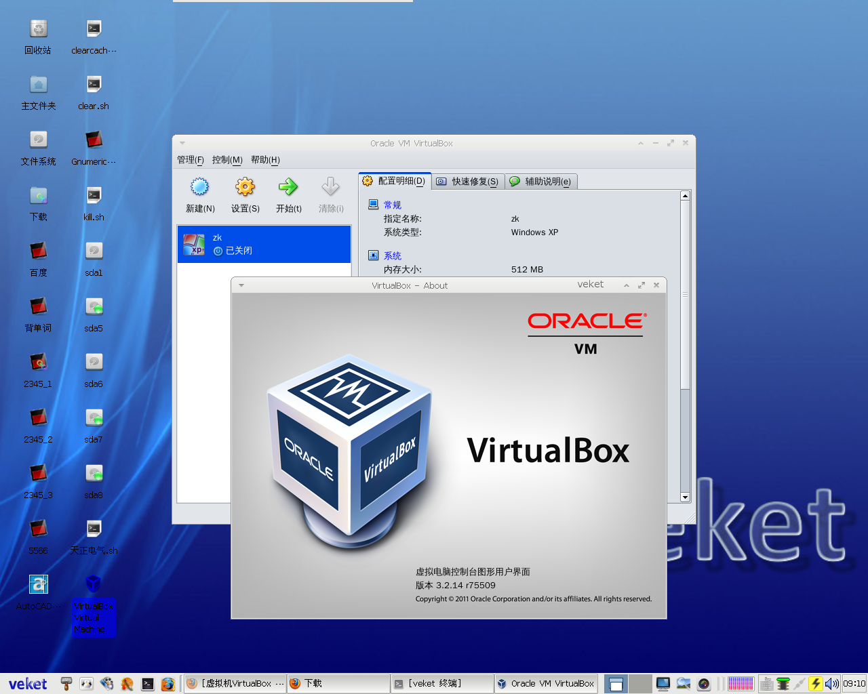Click first virtual desktop in pager
The image size is (868, 694).
coord(616,684)
